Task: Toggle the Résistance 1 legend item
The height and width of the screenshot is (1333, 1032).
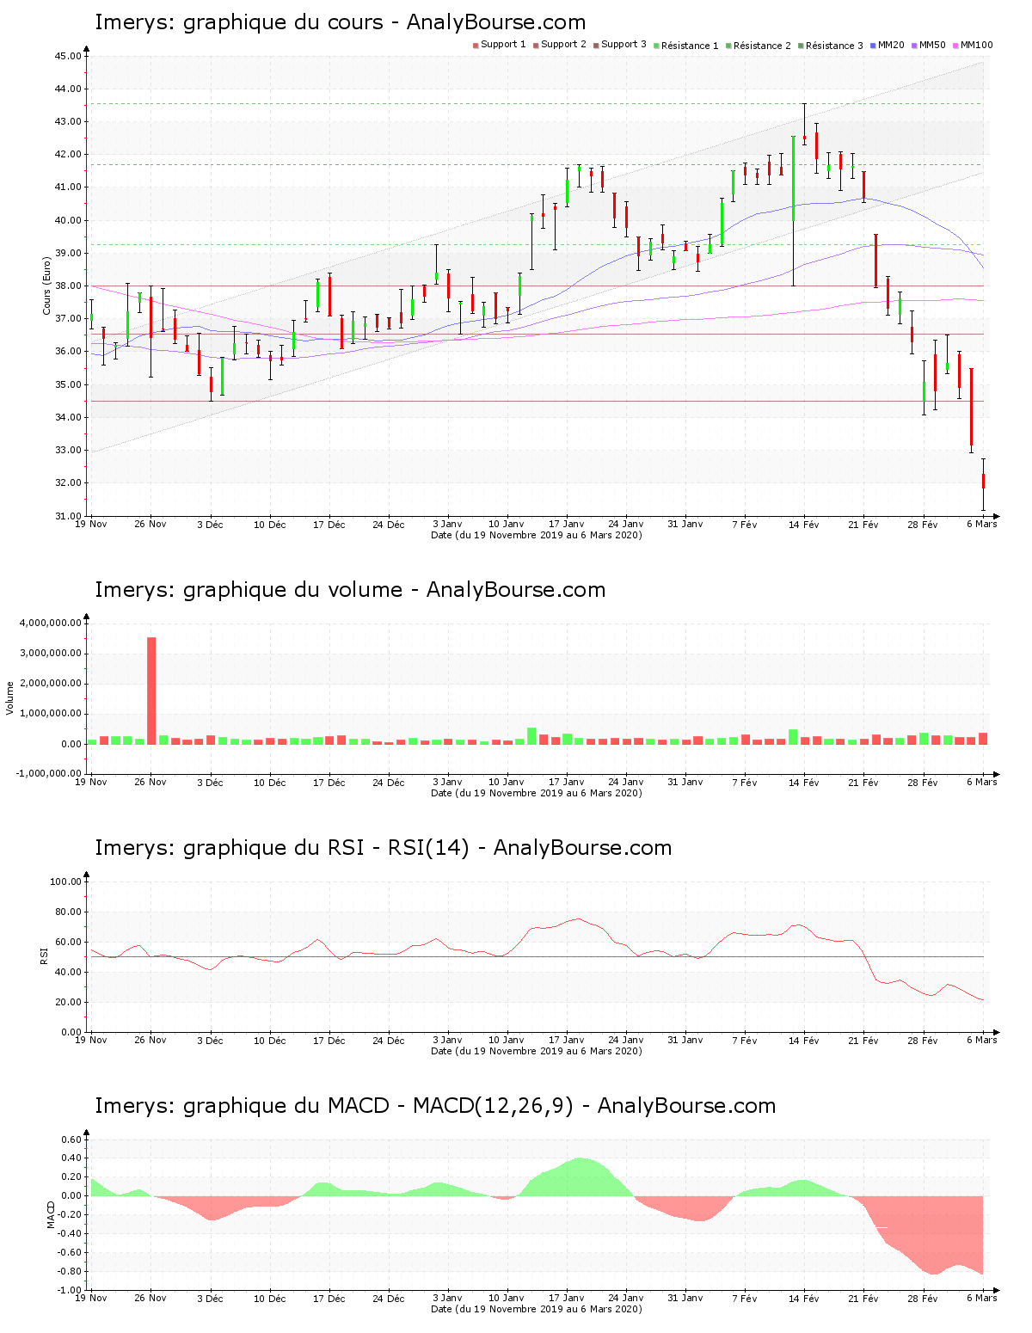Action: pos(690,46)
